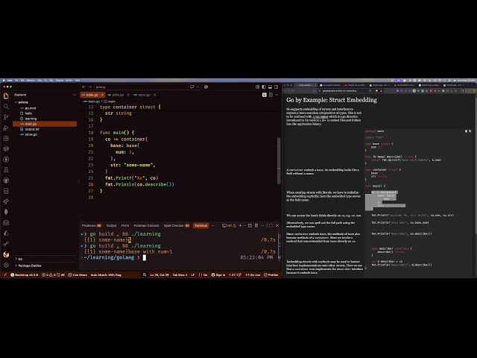
Task: Copy the code with clipboard icon in browser
Action: pos(466,131)
